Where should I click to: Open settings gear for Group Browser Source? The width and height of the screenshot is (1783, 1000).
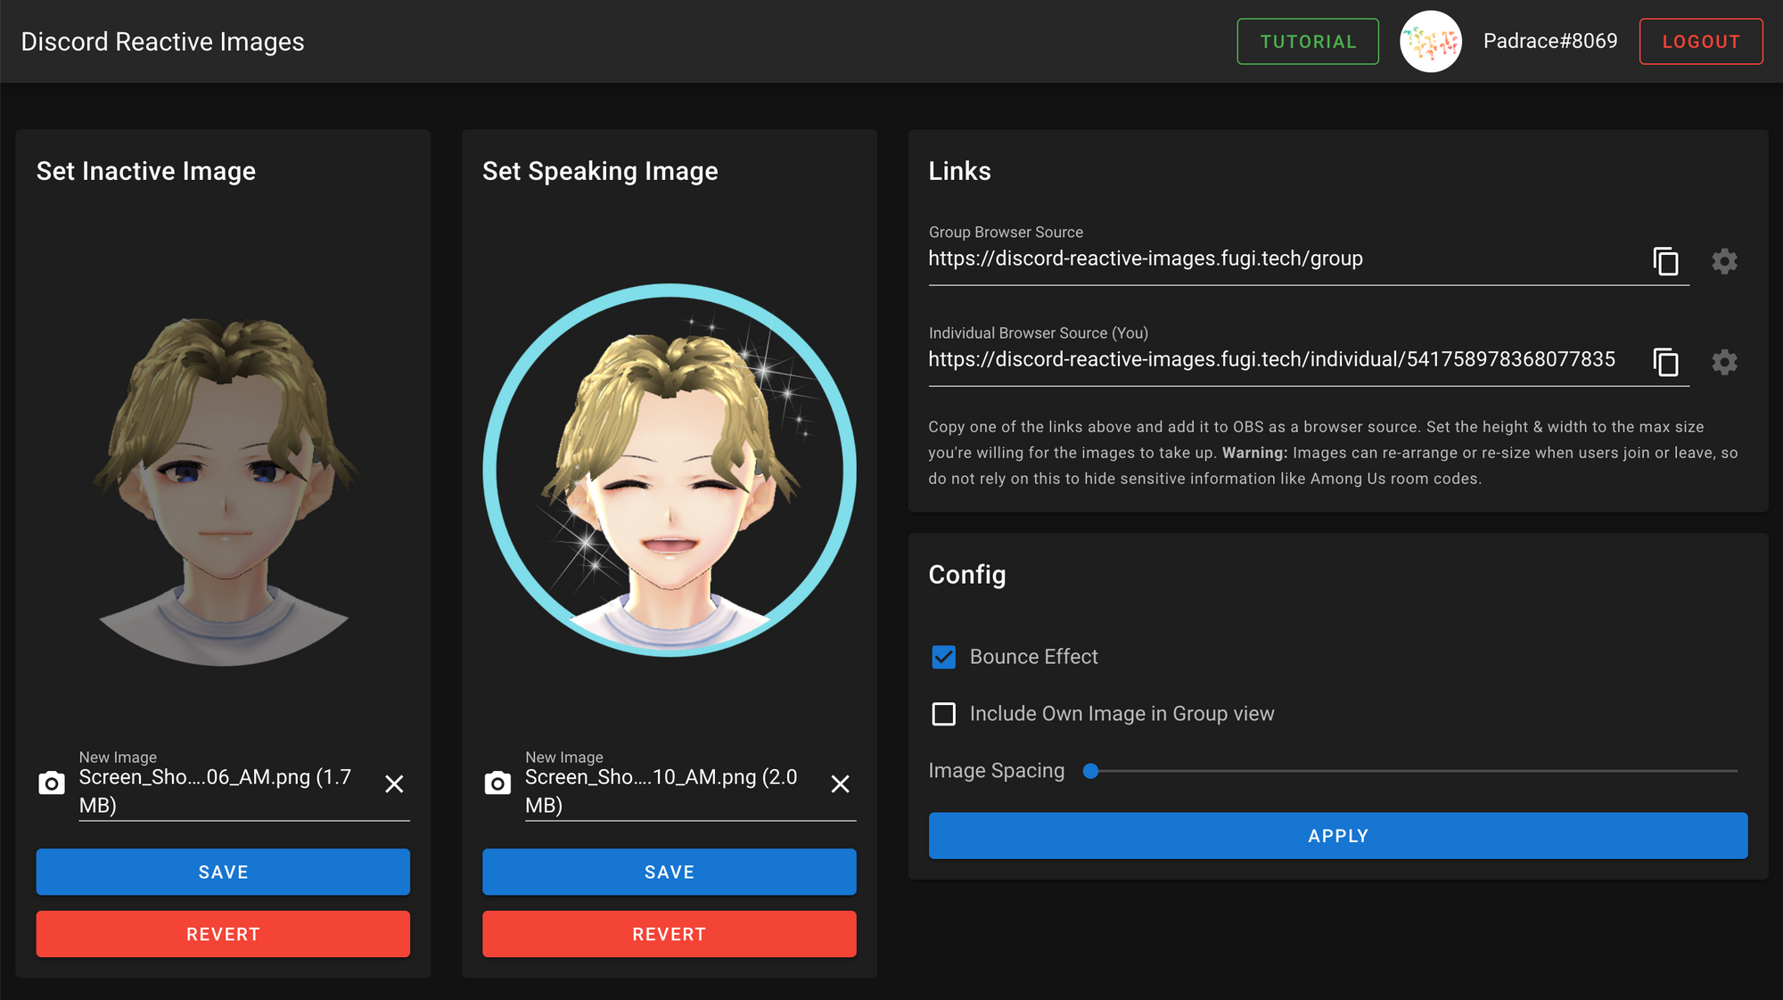click(x=1724, y=262)
